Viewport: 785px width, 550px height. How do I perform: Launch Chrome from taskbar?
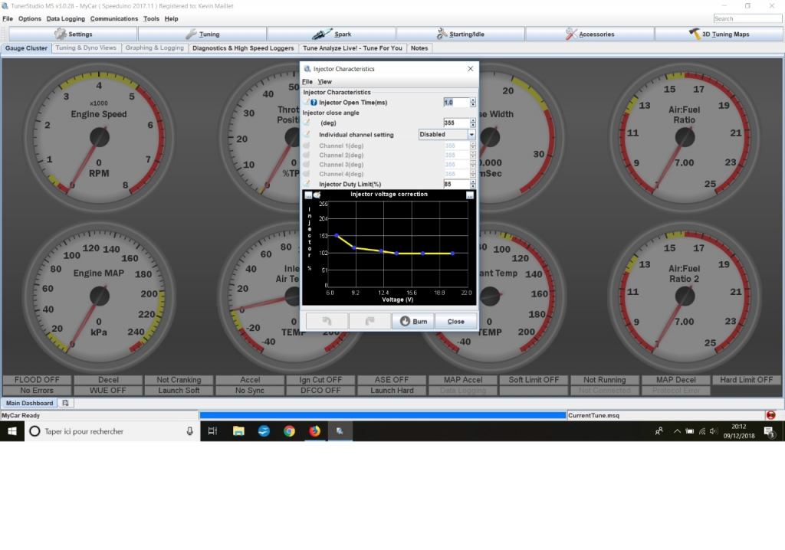point(289,431)
